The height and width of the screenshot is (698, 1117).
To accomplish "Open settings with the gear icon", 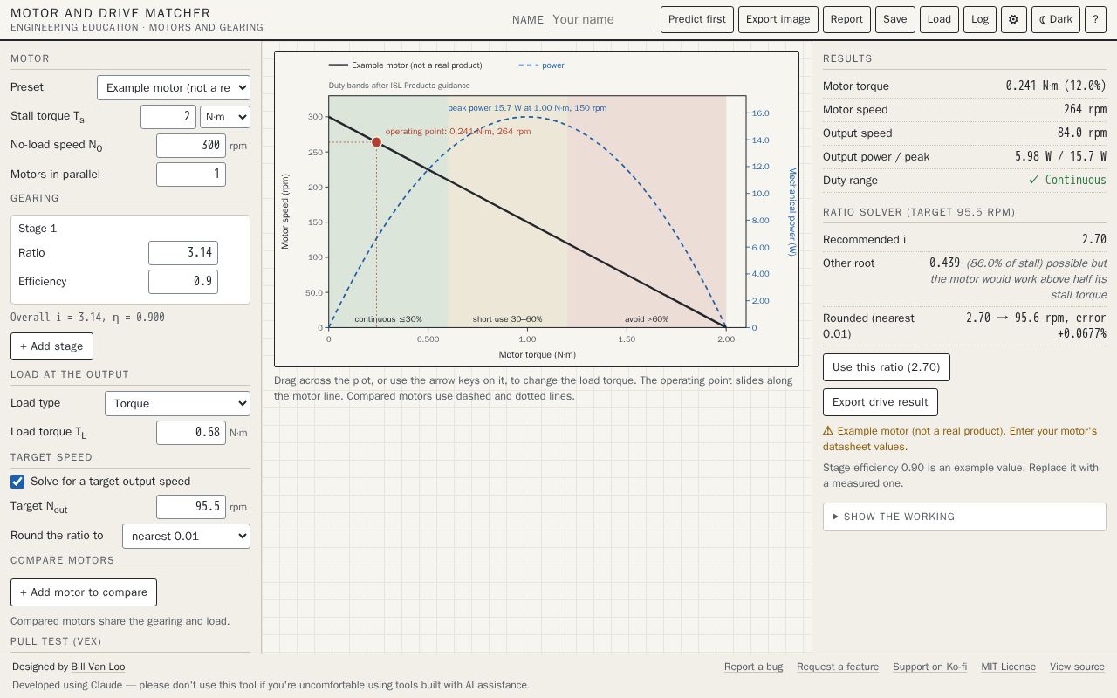I will (x=1013, y=19).
